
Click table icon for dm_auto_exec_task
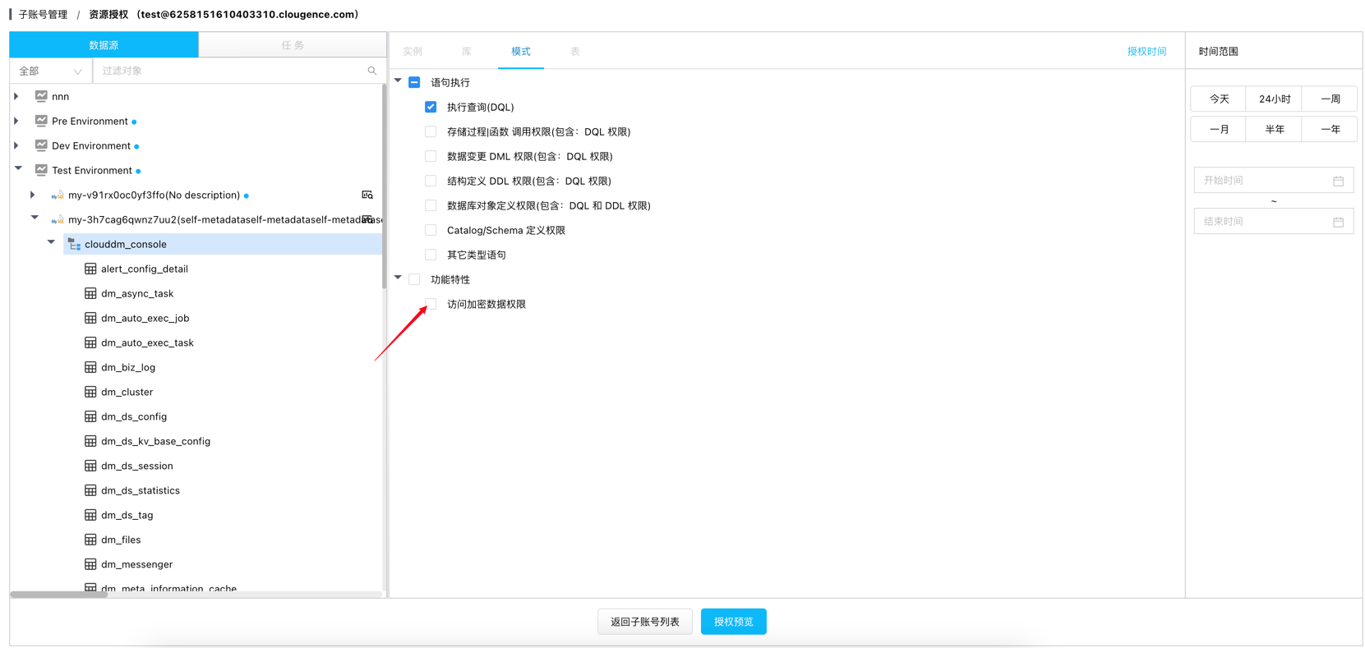coord(90,342)
